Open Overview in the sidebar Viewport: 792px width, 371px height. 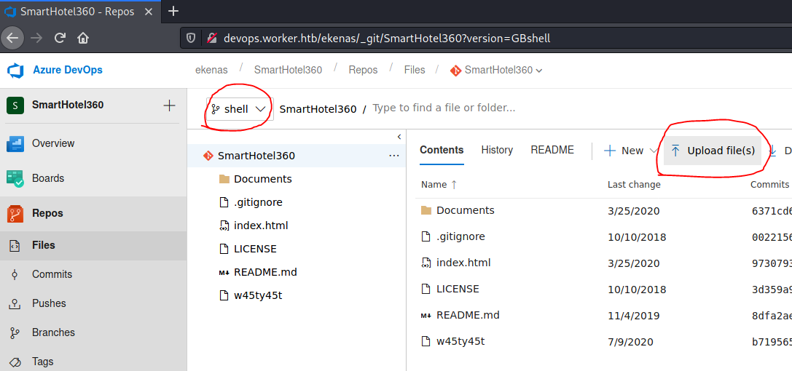[53, 143]
